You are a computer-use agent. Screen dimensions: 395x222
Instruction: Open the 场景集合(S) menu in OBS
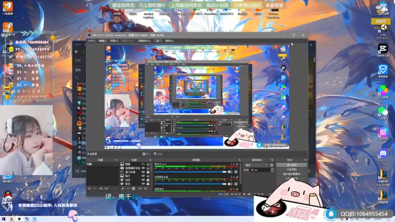tap(144, 41)
